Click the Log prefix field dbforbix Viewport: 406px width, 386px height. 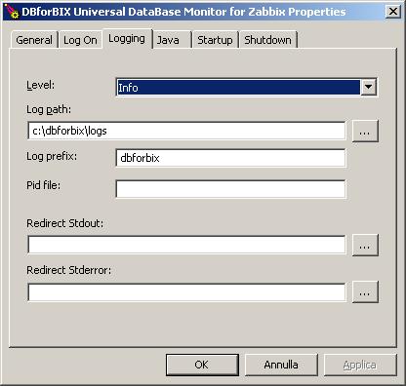tap(230, 158)
